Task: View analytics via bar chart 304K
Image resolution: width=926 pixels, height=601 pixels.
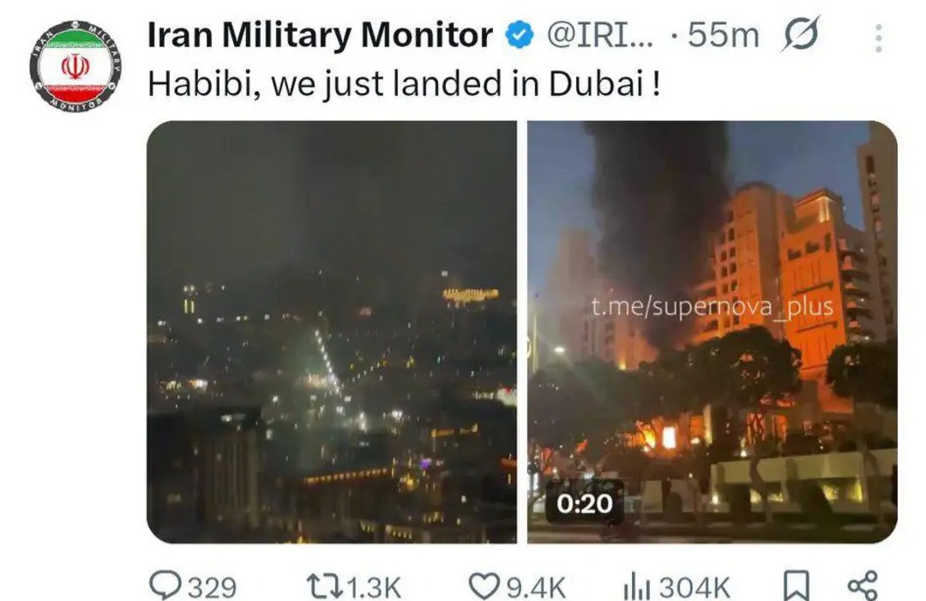Action: point(676,587)
